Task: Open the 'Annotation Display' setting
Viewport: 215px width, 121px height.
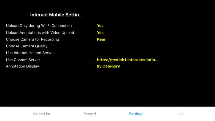Action: [22, 66]
